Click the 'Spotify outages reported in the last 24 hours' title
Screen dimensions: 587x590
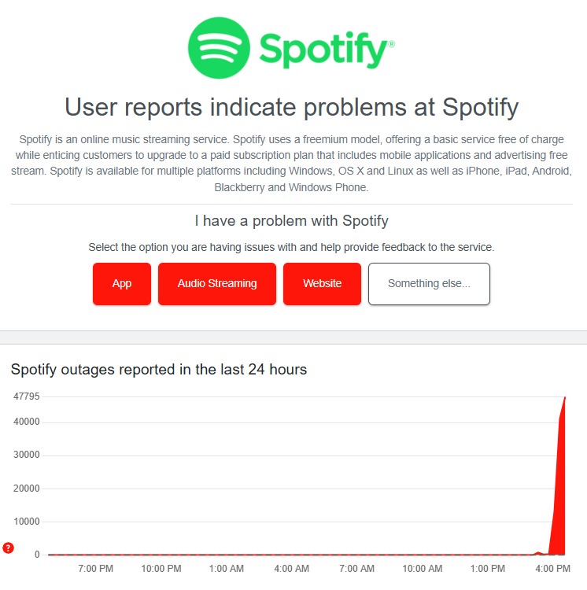(x=159, y=370)
